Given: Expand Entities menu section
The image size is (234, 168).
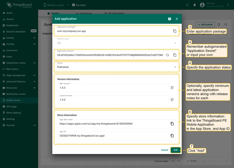Looking at the screenshot, I should tap(19, 38).
